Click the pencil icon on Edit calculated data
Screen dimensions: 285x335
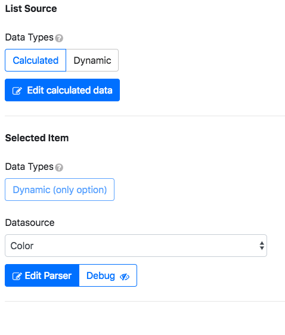[x=17, y=91]
